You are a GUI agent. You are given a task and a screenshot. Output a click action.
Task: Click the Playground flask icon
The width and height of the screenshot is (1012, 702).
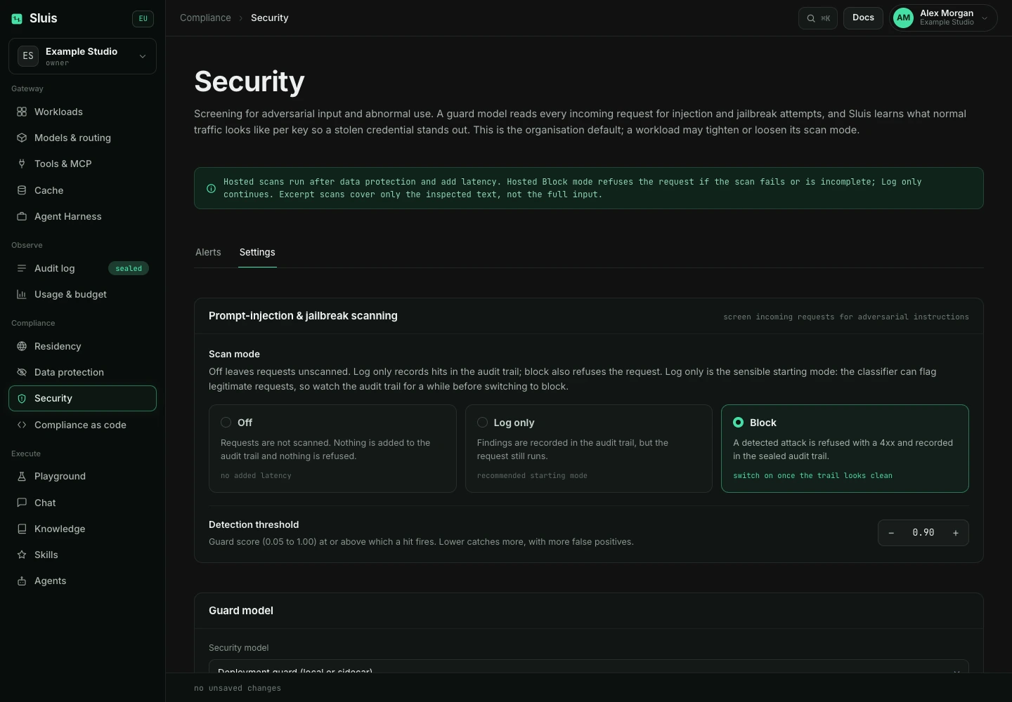[22, 476]
